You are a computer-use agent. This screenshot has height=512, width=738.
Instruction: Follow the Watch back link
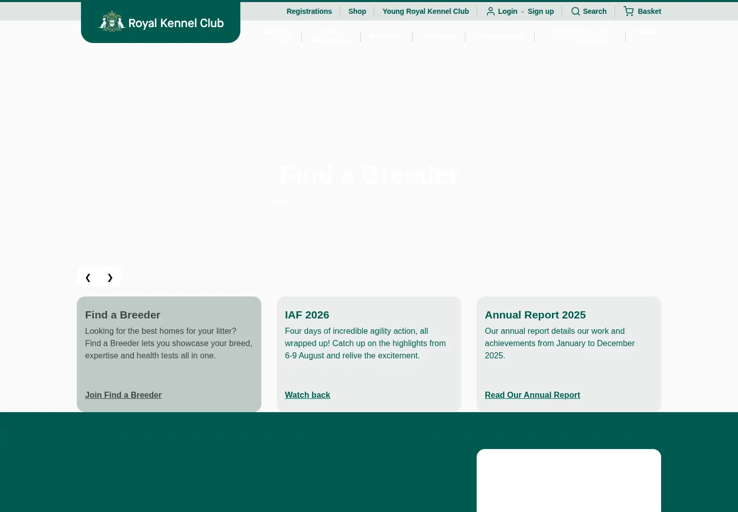(x=307, y=395)
